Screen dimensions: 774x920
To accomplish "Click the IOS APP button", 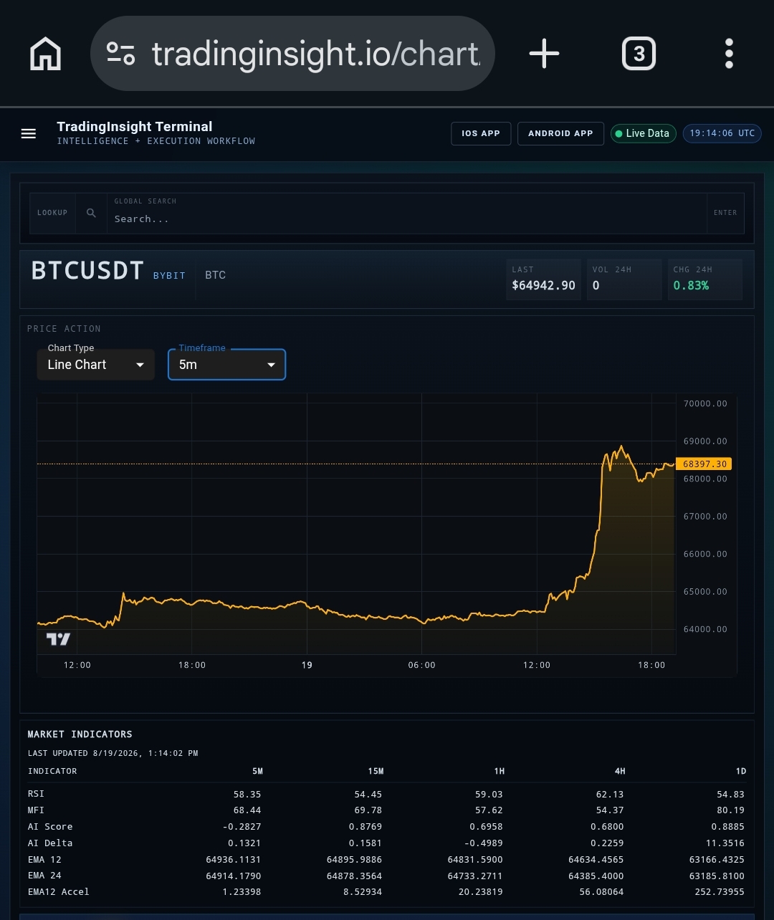I will click(481, 133).
